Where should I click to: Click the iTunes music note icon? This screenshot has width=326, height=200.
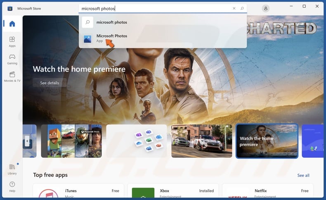[x=49, y=193]
